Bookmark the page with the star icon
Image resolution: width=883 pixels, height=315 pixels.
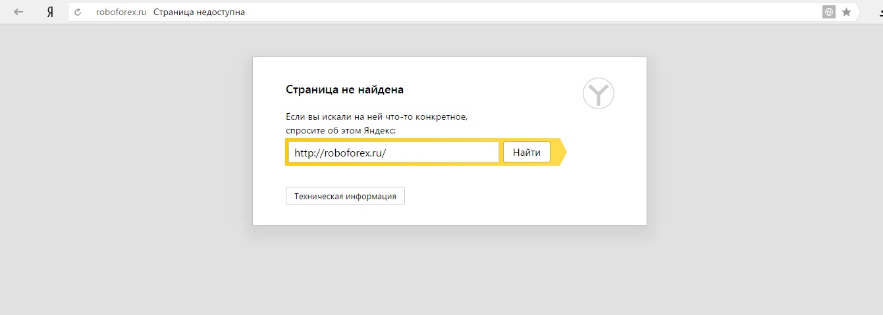point(847,12)
